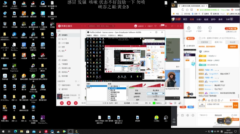This screenshot has width=240, height=134.
Task: Open a new browser tab
Action: click(210, 6)
